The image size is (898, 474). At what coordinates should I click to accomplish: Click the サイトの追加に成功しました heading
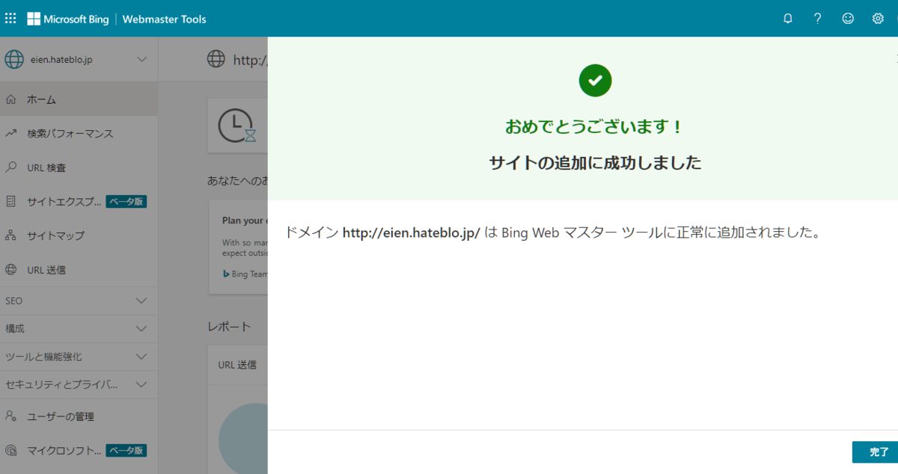click(x=595, y=162)
